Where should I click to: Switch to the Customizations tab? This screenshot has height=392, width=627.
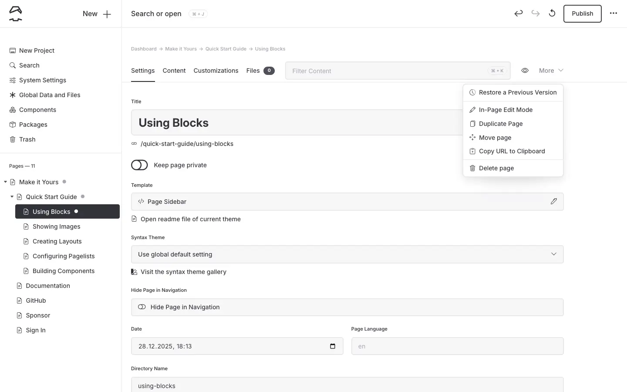pos(216,71)
